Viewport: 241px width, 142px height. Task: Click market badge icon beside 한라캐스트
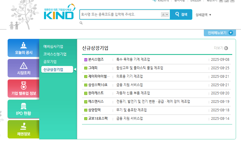pyautogui.click(x=86, y=93)
